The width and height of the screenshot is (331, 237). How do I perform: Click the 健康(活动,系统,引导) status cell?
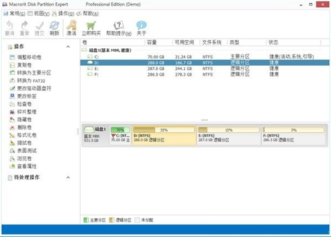coord(291,57)
